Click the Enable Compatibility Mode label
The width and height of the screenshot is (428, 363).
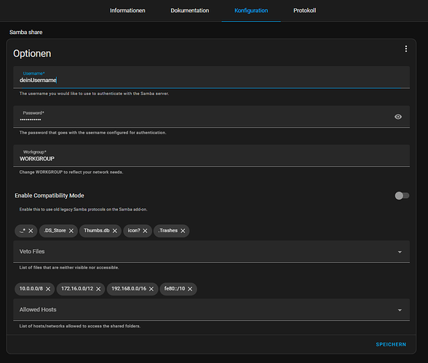[x=49, y=195]
